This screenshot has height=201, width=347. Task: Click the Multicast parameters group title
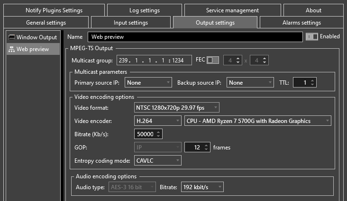(100, 72)
